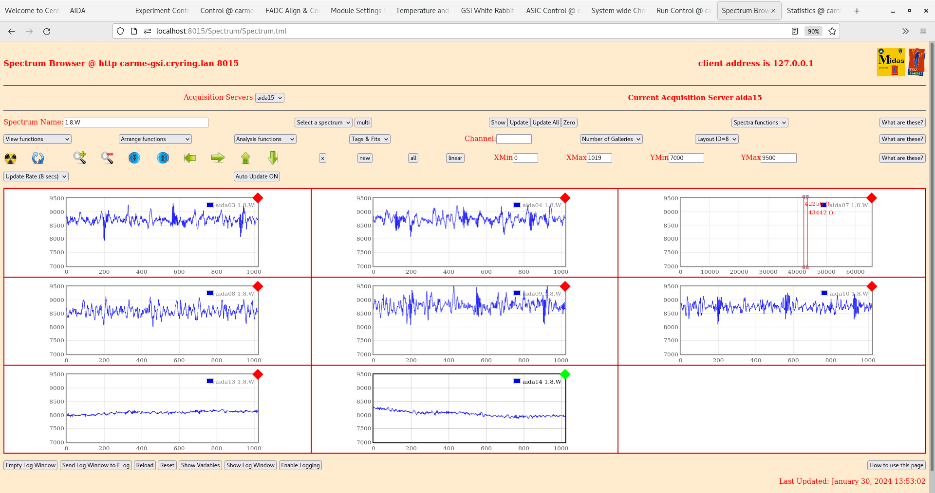Click the green diamond indicator on aida14 plot
This screenshot has width=935, height=493.
pyautogui.click(x=565, y=375)
